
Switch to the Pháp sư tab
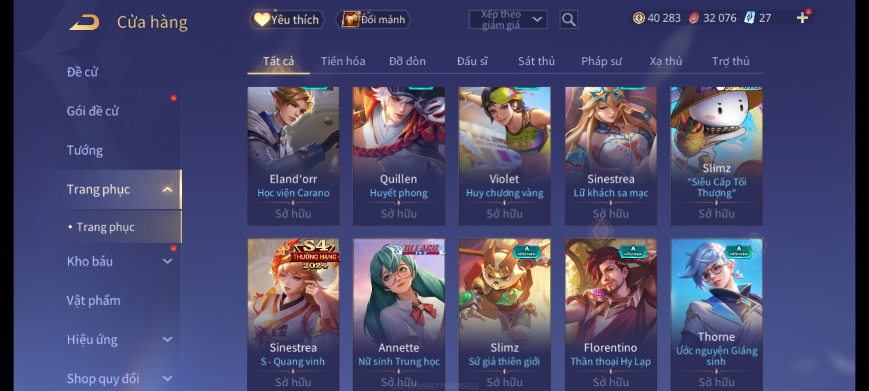click(x=601, y=61)
